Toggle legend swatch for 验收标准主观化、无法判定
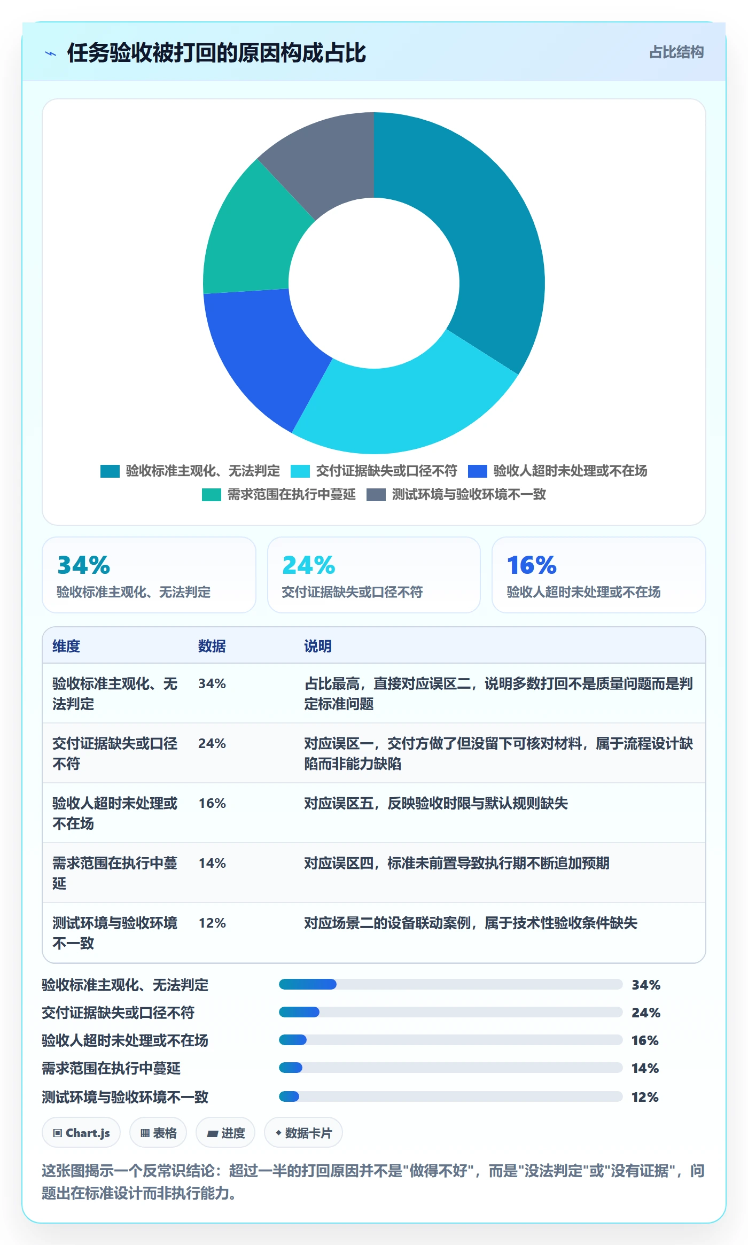Screen dimensions: 748x1245 (x=110, y=471)
